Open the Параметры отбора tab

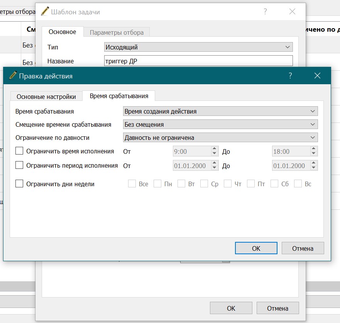117,32
